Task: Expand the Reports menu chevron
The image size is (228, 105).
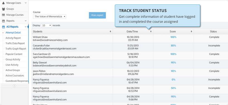Action: pos(26,21)
